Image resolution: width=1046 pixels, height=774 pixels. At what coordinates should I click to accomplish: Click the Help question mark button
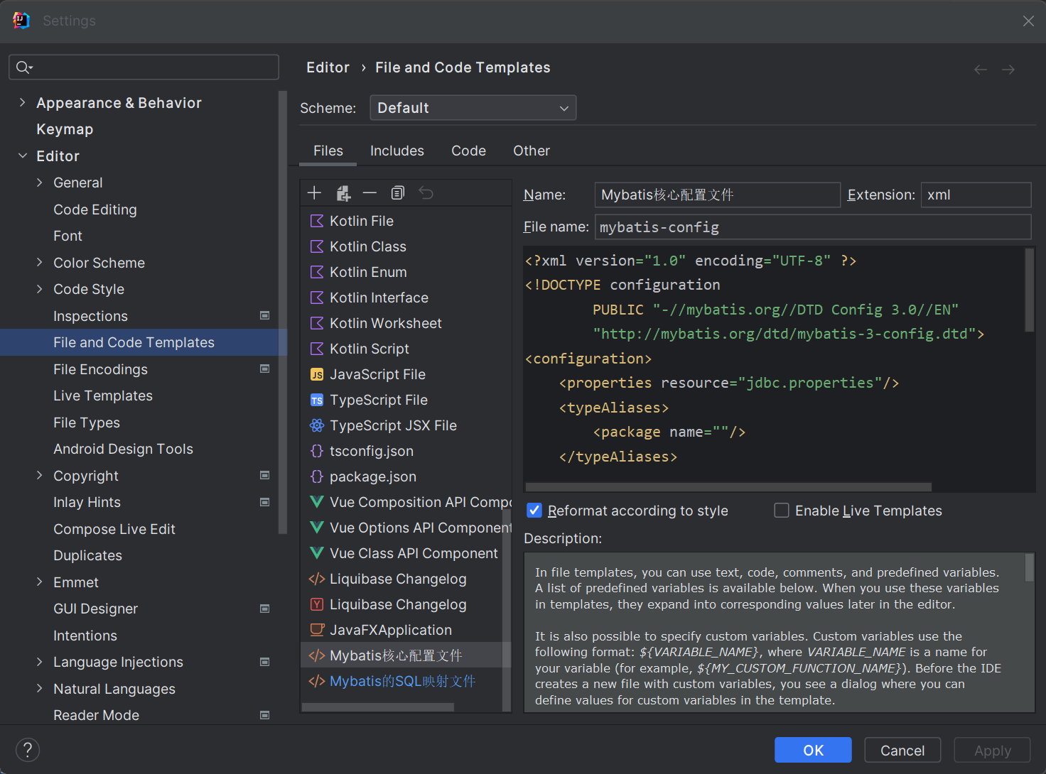click(28, 750)
